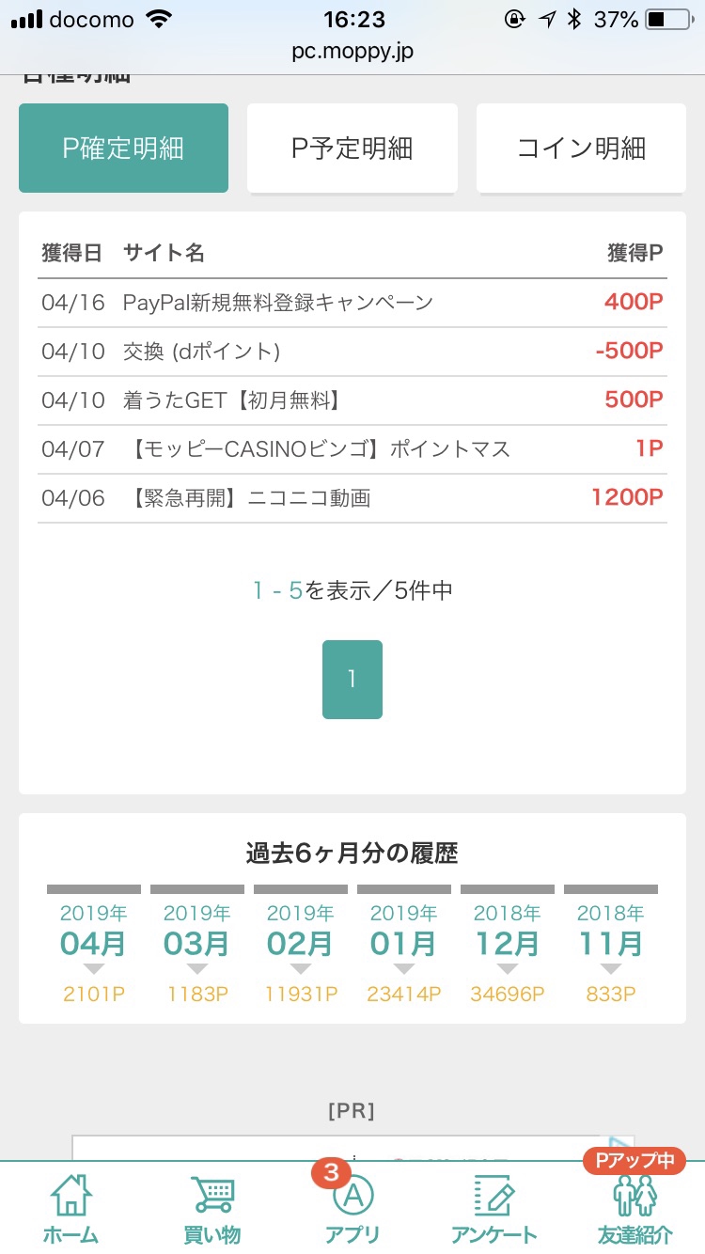
Task: Select the P確定明細 tab
Action: (x=123, y=148)
